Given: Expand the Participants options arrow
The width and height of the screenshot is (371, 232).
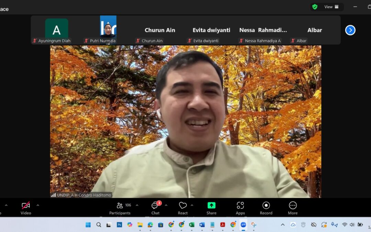Looking at the screenshot, I should coord(137,205).
